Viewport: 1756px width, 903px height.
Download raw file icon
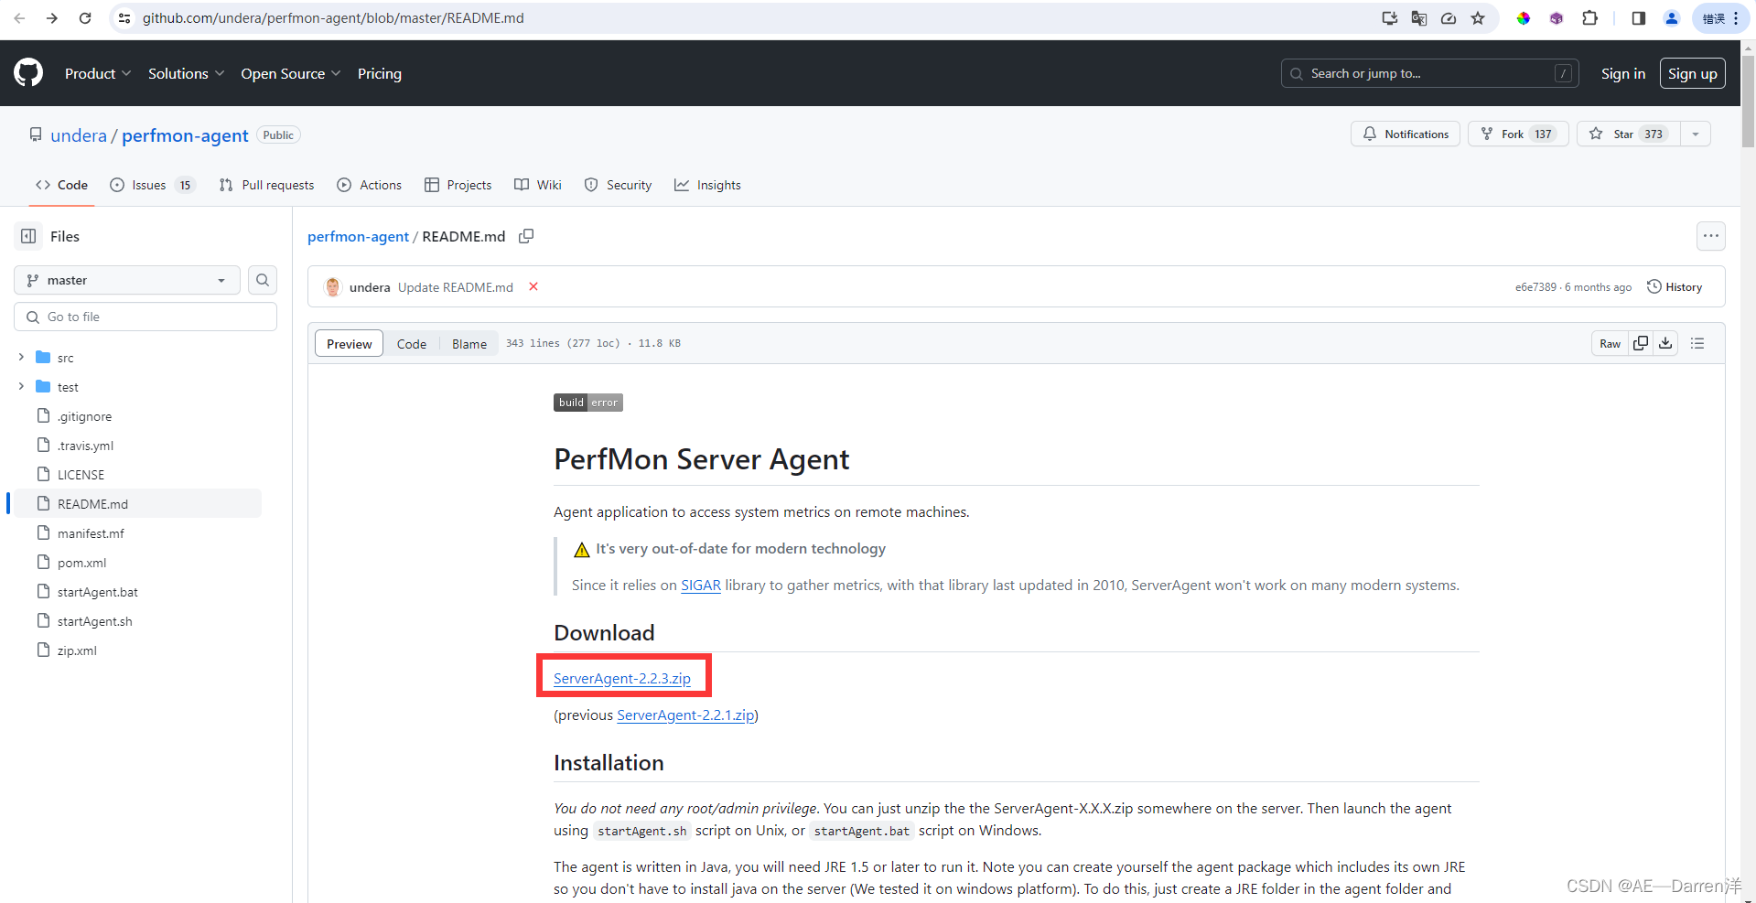(1665, 343)
